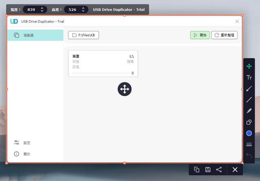Adjust the height value stepper arrows
Screen dimensions: 260x181
(x=83, y=9)
